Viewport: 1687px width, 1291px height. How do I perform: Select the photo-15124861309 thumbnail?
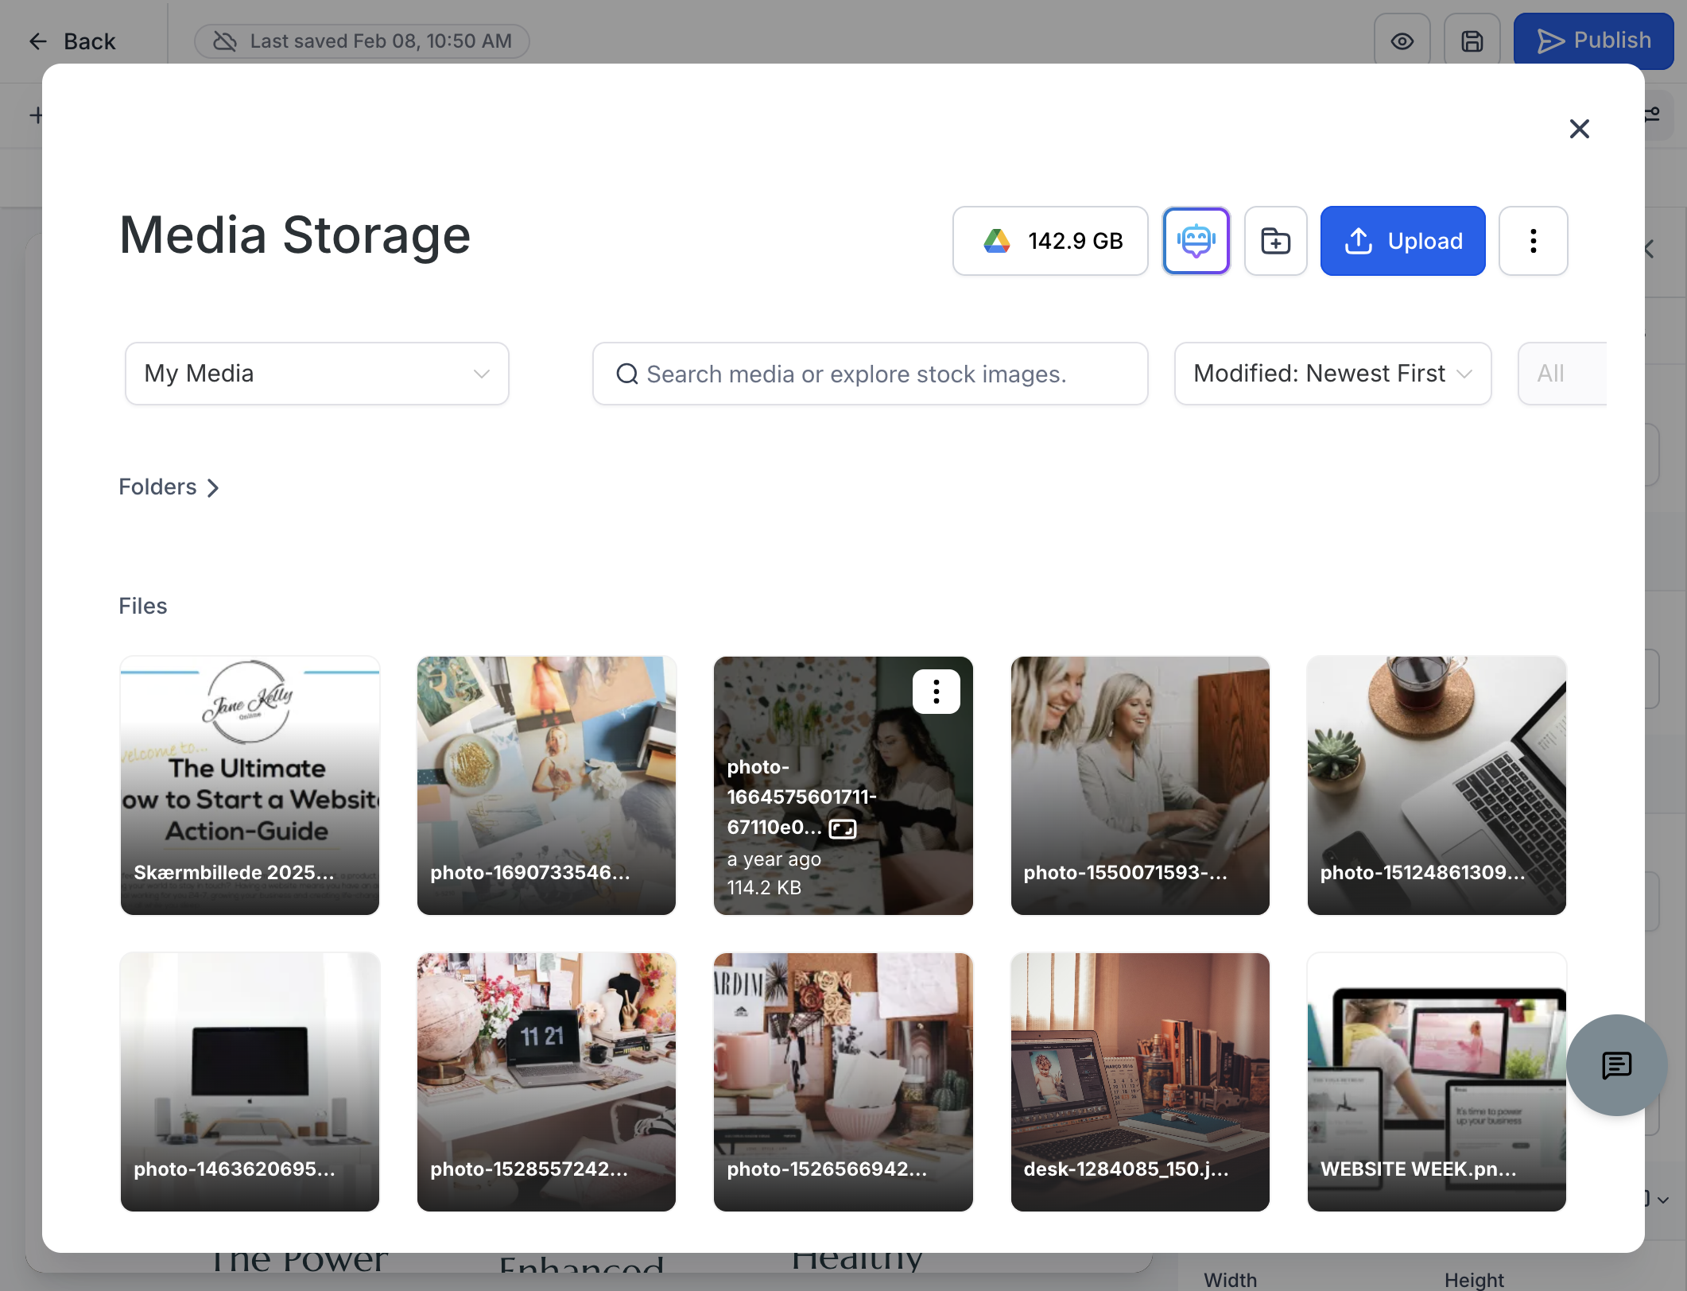(x=1436, y=785)
